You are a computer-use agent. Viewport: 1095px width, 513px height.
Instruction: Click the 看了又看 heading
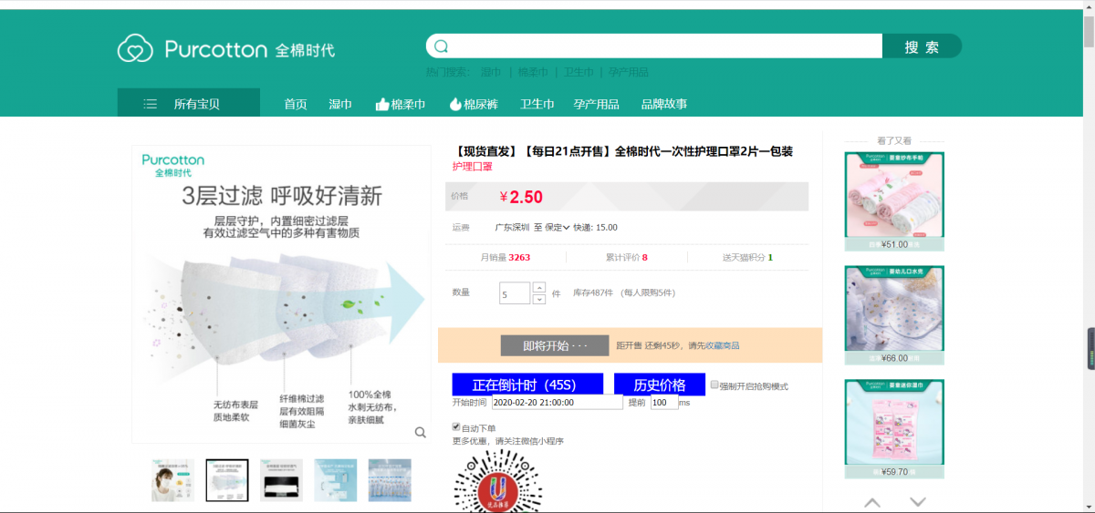click(894, 140)
